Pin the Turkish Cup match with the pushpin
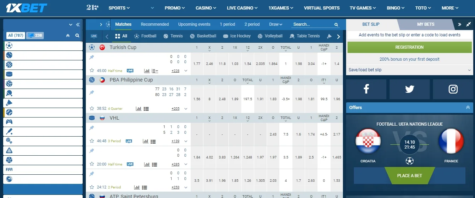 [91, 58]
